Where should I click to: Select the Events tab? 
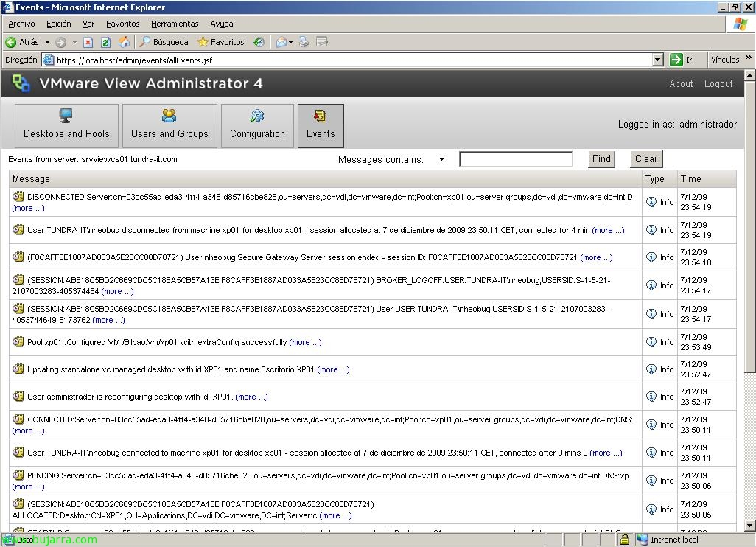tap(321, 126)
